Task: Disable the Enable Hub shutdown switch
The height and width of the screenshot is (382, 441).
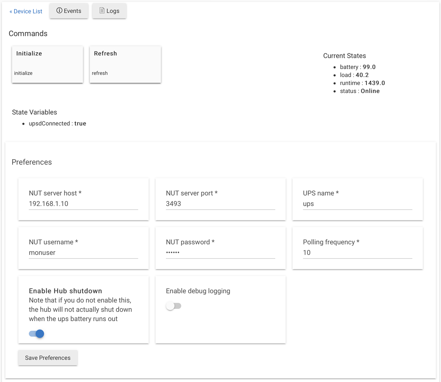Action: coord(37,334)
